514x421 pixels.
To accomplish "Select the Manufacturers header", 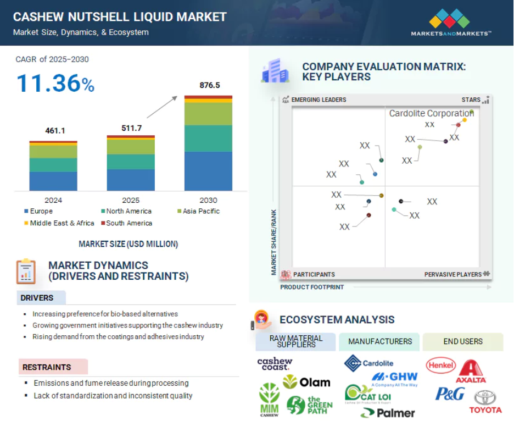I will pyautogui.click(x=379, y=342).
